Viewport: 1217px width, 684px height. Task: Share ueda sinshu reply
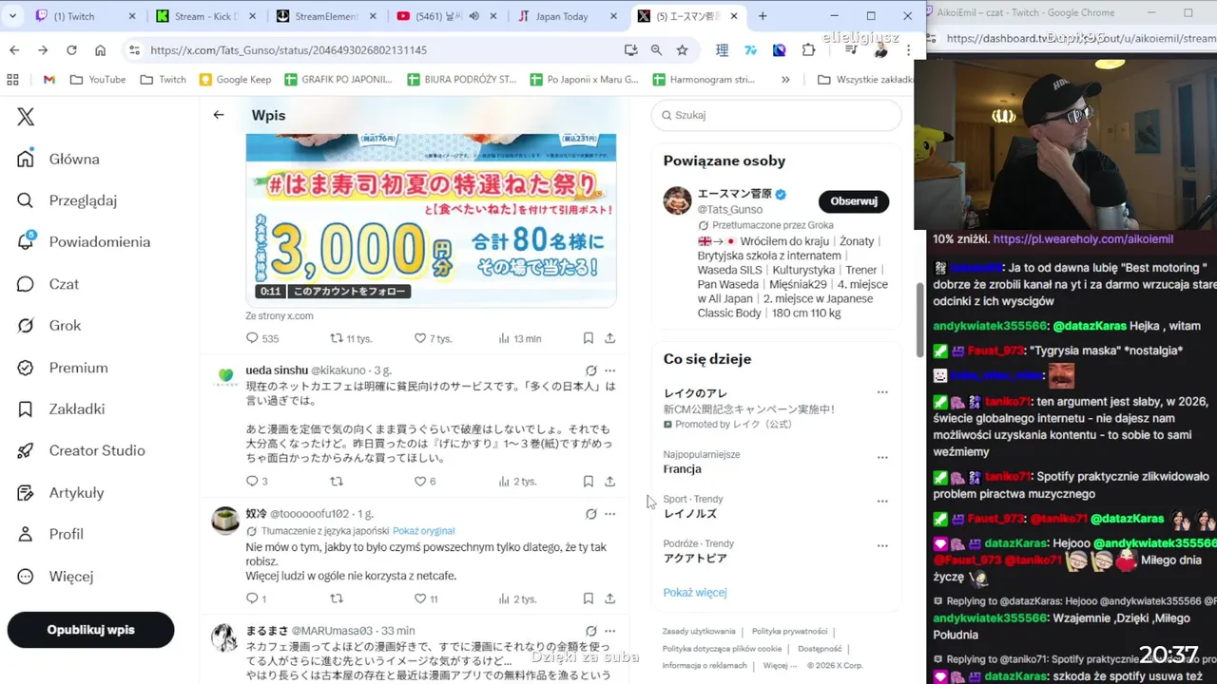click(x=610, y=482)
